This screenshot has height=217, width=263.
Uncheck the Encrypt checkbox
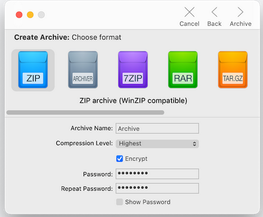pos(120,159)
